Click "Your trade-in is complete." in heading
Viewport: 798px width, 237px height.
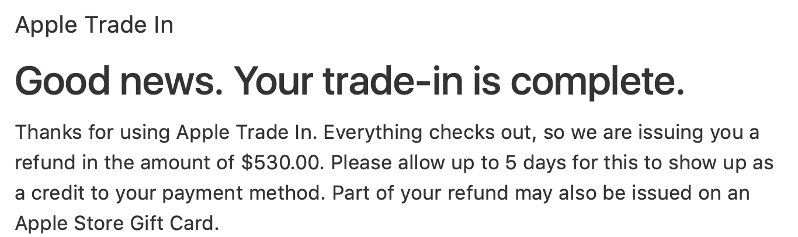[x=459, y=82]
